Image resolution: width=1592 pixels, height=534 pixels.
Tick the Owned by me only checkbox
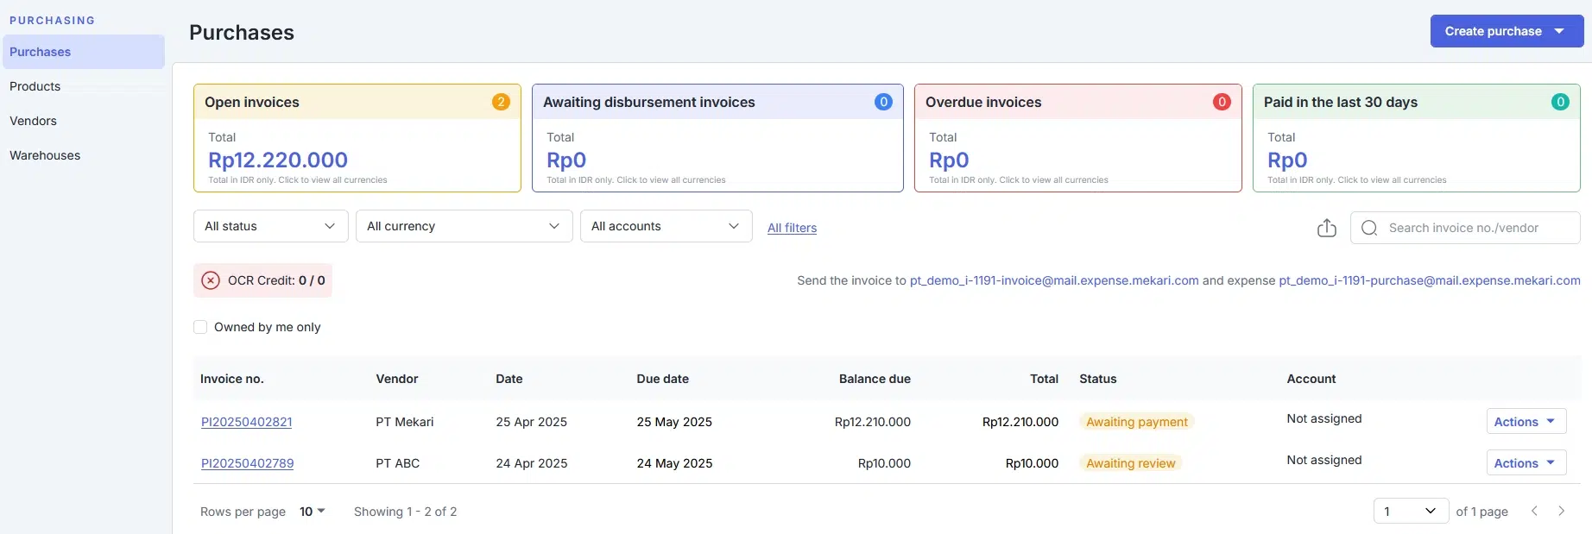(200, 327)
